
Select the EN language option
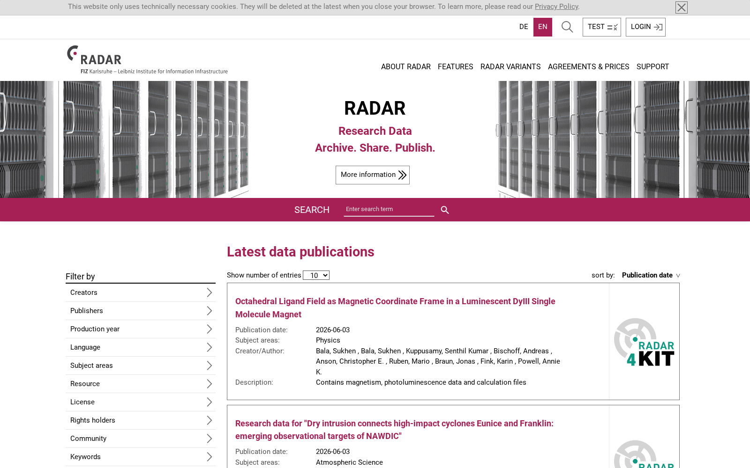click(542, 27)
